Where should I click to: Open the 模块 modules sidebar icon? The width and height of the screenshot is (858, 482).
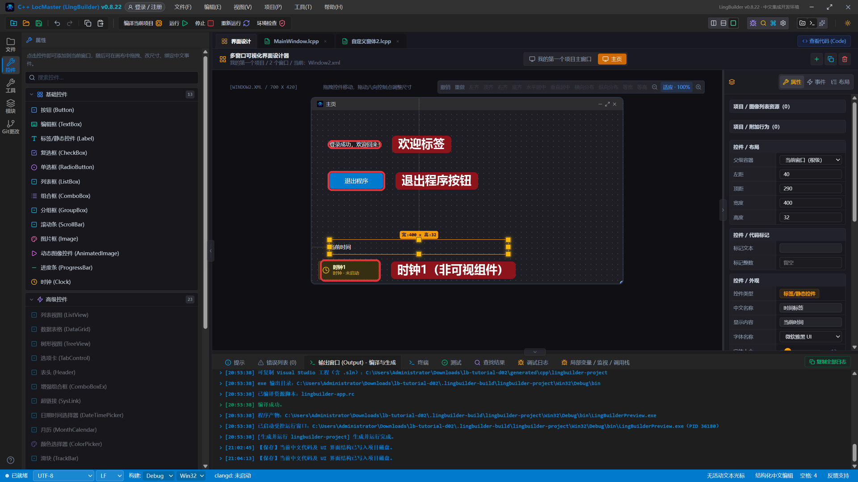click(11, 106)
